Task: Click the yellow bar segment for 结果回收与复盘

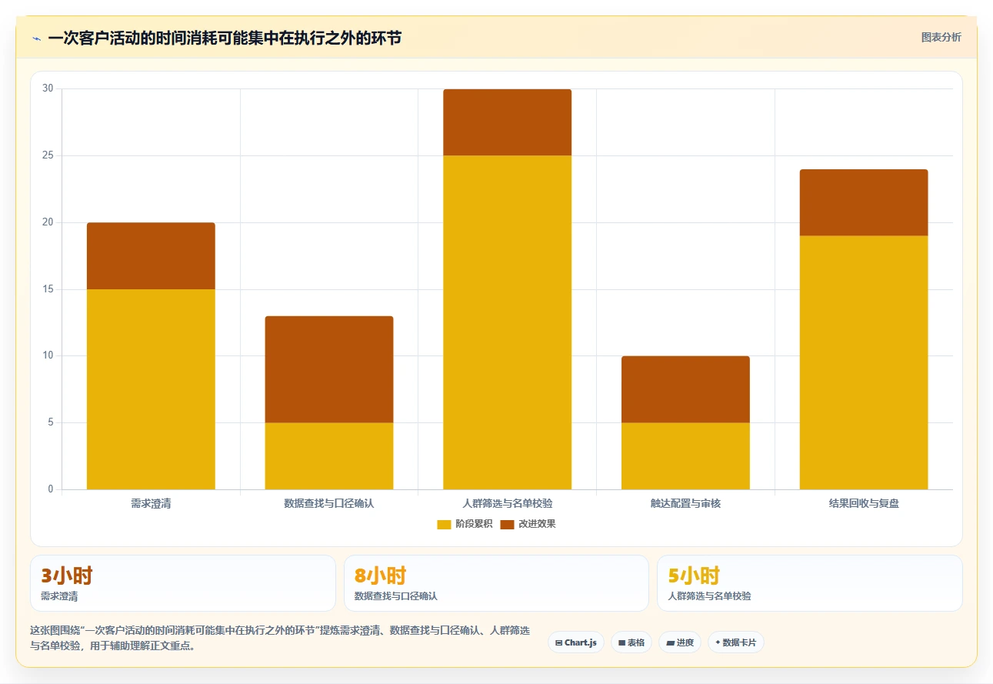Action: pos(864,362)
